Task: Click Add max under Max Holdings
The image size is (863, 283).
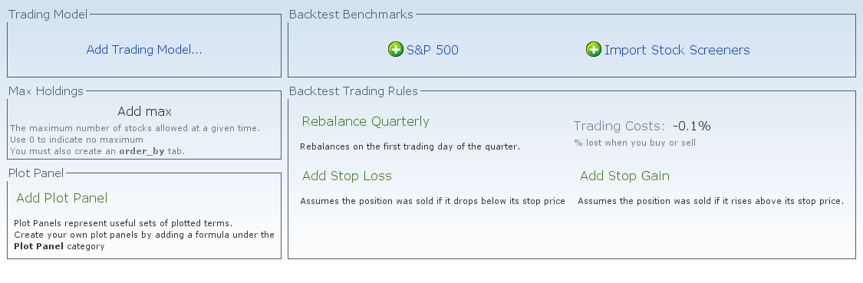Action: pos(145,111)
